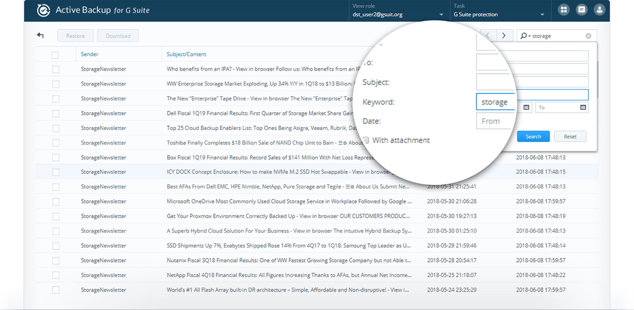Click the back arrow icon
This screenshot has width=634, height=310.
(x=40, y=35)
